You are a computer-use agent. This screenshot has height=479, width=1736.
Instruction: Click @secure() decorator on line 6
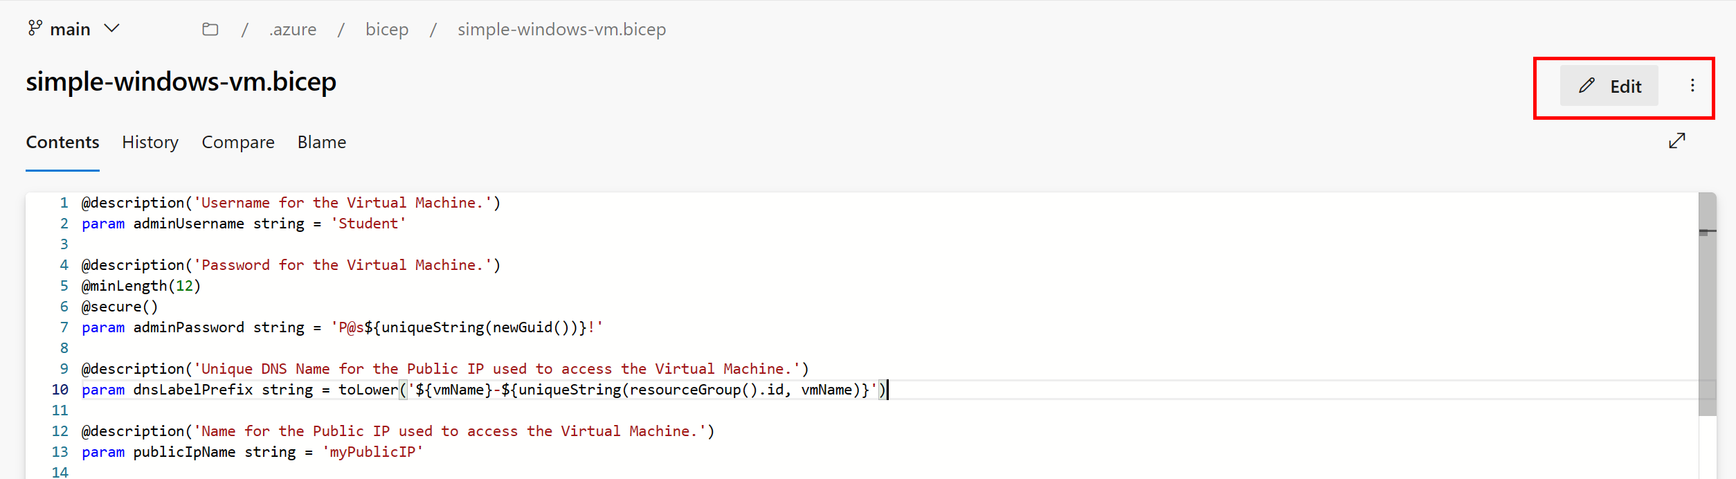point(120,307)
